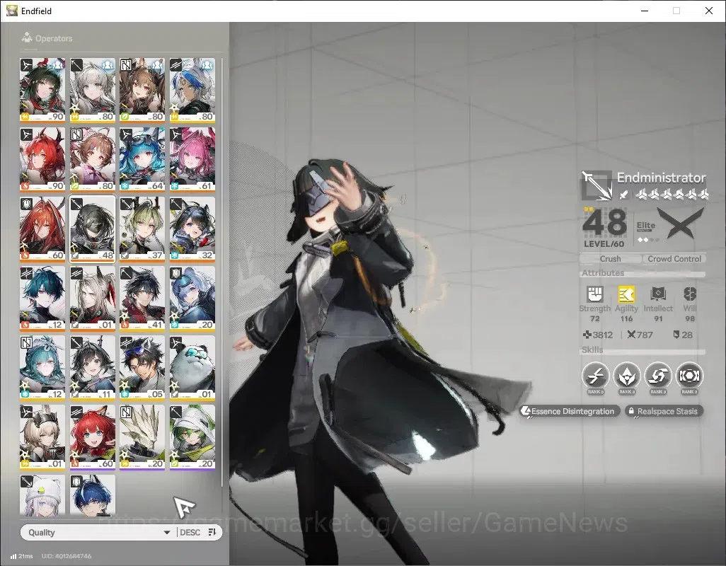Select the masked Endministrator card, level 48

pyautogui.click(x=93, y=229)
